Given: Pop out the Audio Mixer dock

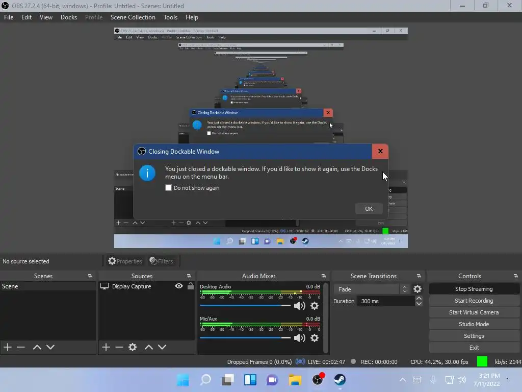Looking at the screenshot, I should pyautogui.click(x=324, y=276).
